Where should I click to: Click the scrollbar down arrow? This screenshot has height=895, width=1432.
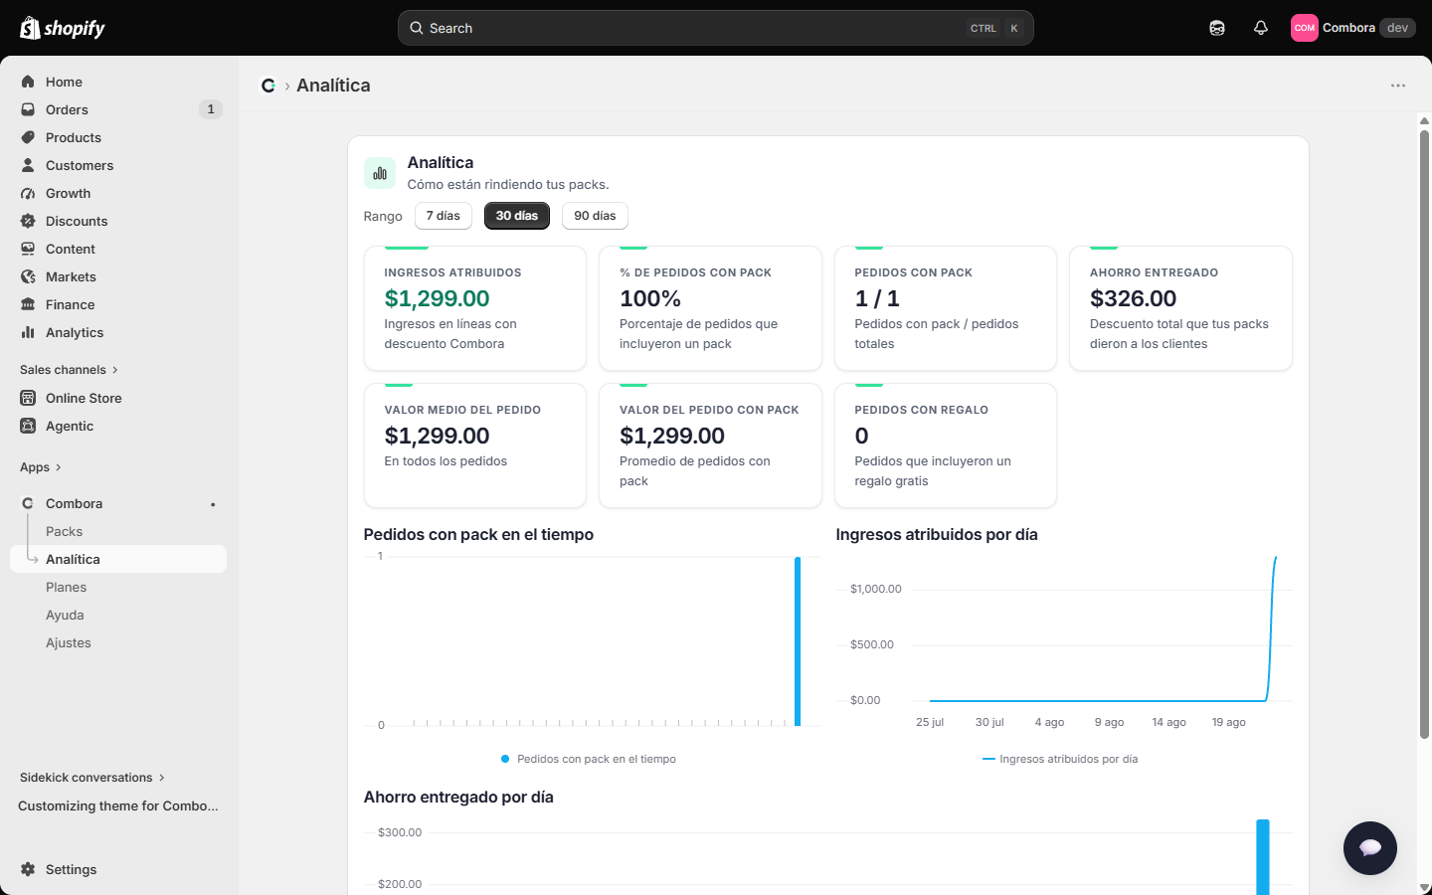point(1424,888)
